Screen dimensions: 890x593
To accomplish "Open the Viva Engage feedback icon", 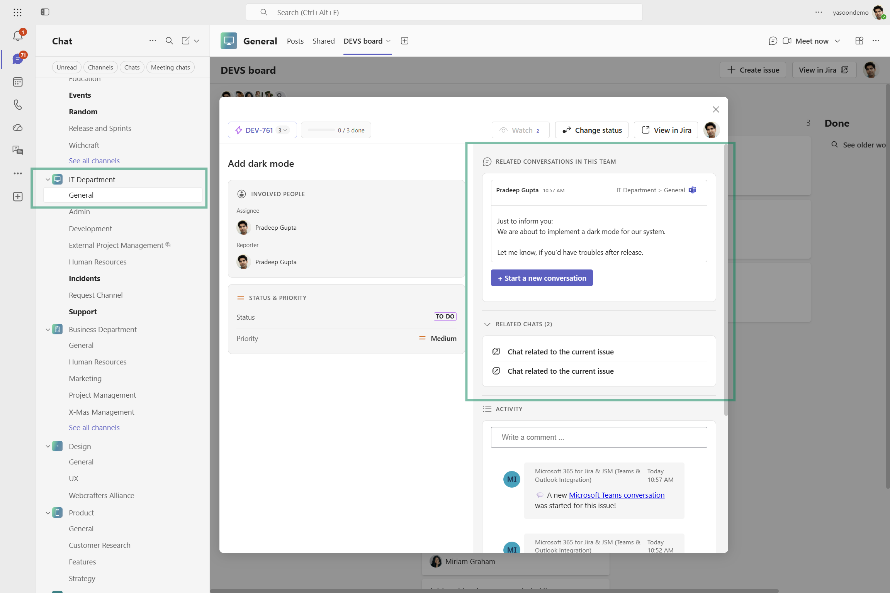I will (18, 150).
